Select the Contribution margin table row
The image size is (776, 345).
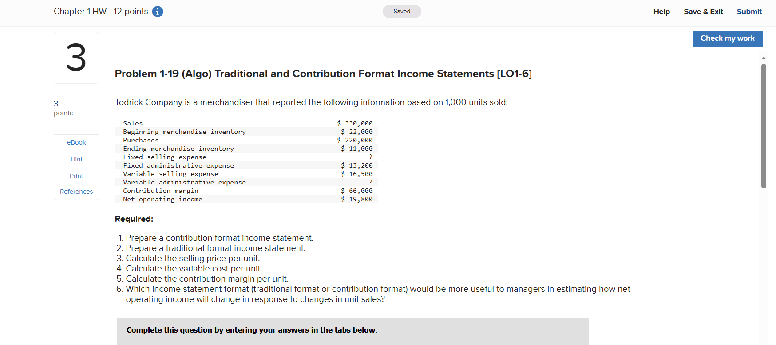(247, 191)
